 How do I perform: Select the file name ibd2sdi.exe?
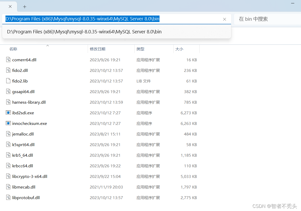point(23,113)
